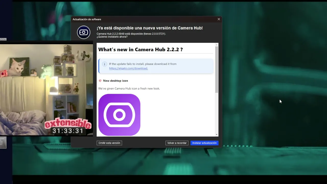Image resolution: width=327 pixels, height=184 pixels.
Task: Click the info icon beside the install notice
Action: [x=104, y=64]
